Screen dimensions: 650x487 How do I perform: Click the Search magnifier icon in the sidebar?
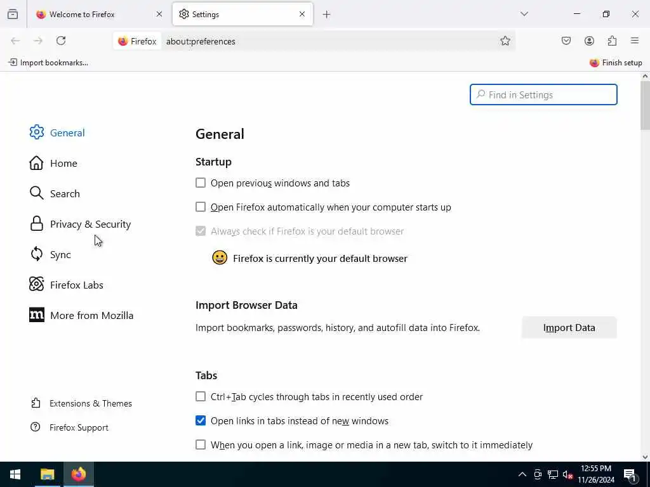[x=36, y=193]
